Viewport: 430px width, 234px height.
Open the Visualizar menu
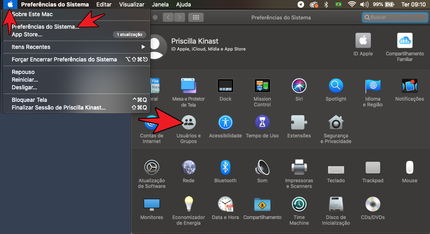click(x=132, y=4)
